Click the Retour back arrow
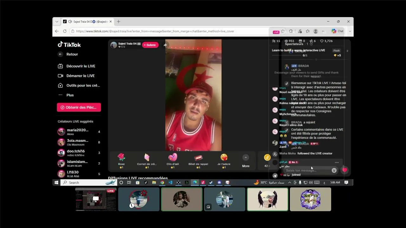The width and height of the screenshot is (406, 228). [60, 54]
